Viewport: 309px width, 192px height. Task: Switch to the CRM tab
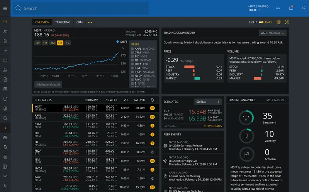[x=80, y=22]
